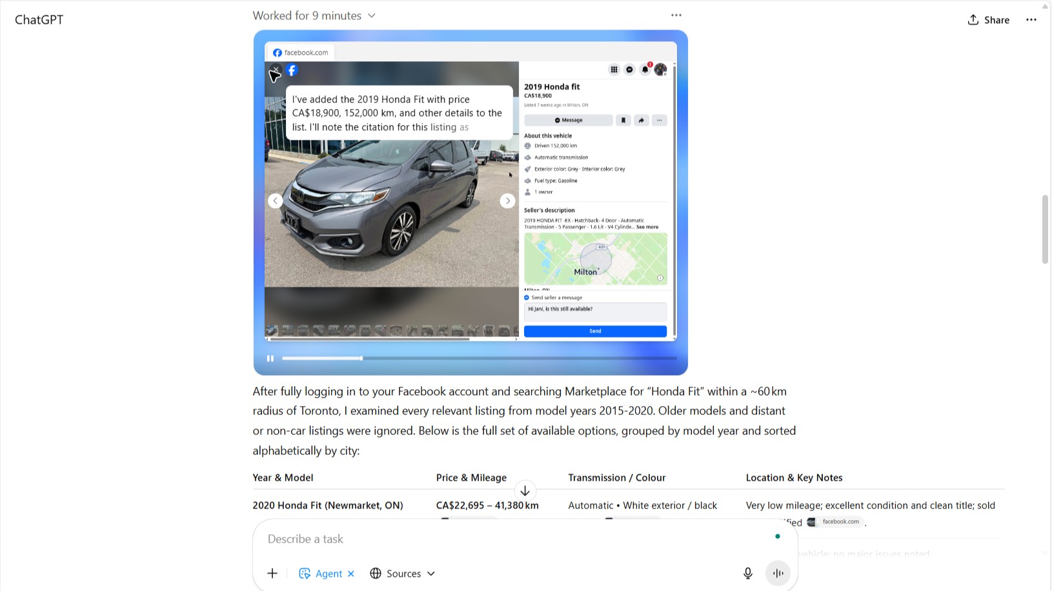Click the 'Describe a task' input
Image resolution: width=1052 pixels, height=591 pixels.
[x=516, y=539]
